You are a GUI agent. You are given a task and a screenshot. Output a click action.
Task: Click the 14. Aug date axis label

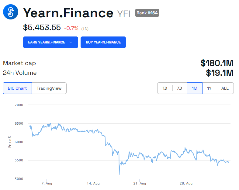pyautogui.click(x=93, y=183)
